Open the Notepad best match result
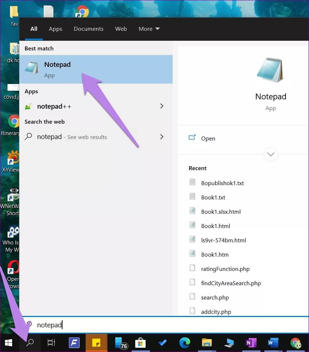The image size is (309, 352). pyautogui.click(x=96, y=69)
